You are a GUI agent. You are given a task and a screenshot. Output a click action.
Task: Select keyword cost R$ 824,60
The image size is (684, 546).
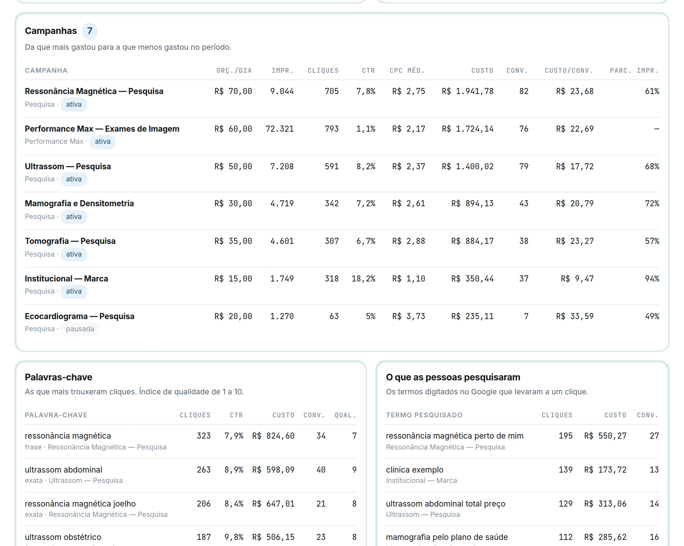(x=273, y=436)
